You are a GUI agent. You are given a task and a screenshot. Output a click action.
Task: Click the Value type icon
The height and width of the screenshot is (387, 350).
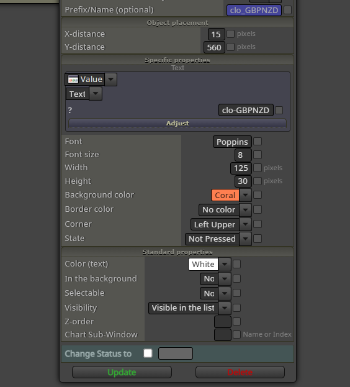click(x=73, y=80)
